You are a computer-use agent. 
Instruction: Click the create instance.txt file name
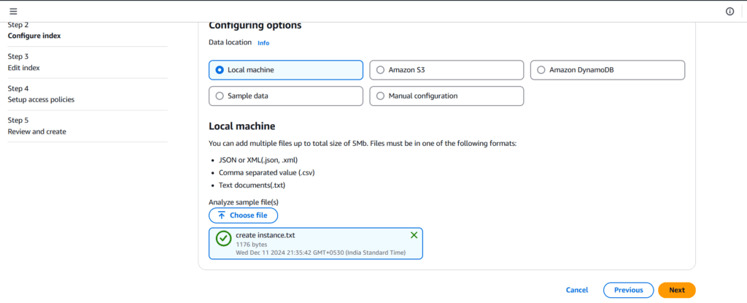(266, 236)
